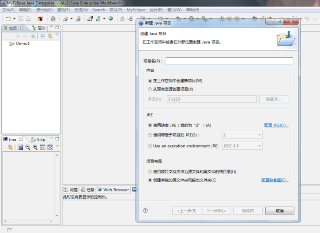Click the run server toolbar icon
The image size is (320, 233).
tap(98, 19)
